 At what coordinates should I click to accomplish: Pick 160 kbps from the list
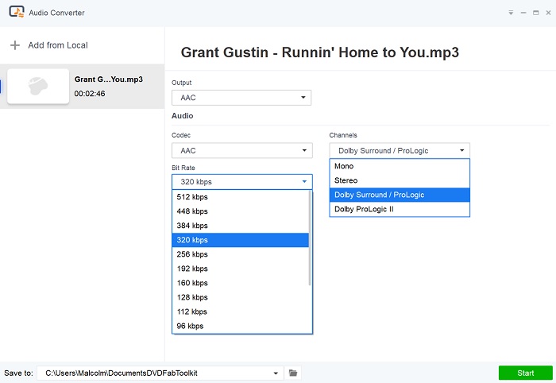pos(241,283)
